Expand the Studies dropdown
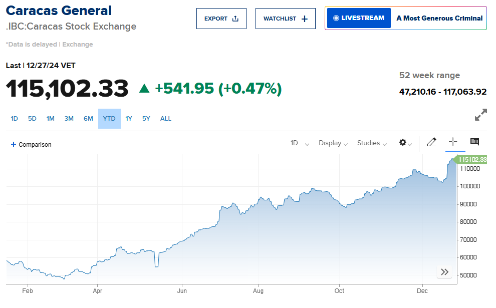The image size is (496, 308). (x=372, y=143)
